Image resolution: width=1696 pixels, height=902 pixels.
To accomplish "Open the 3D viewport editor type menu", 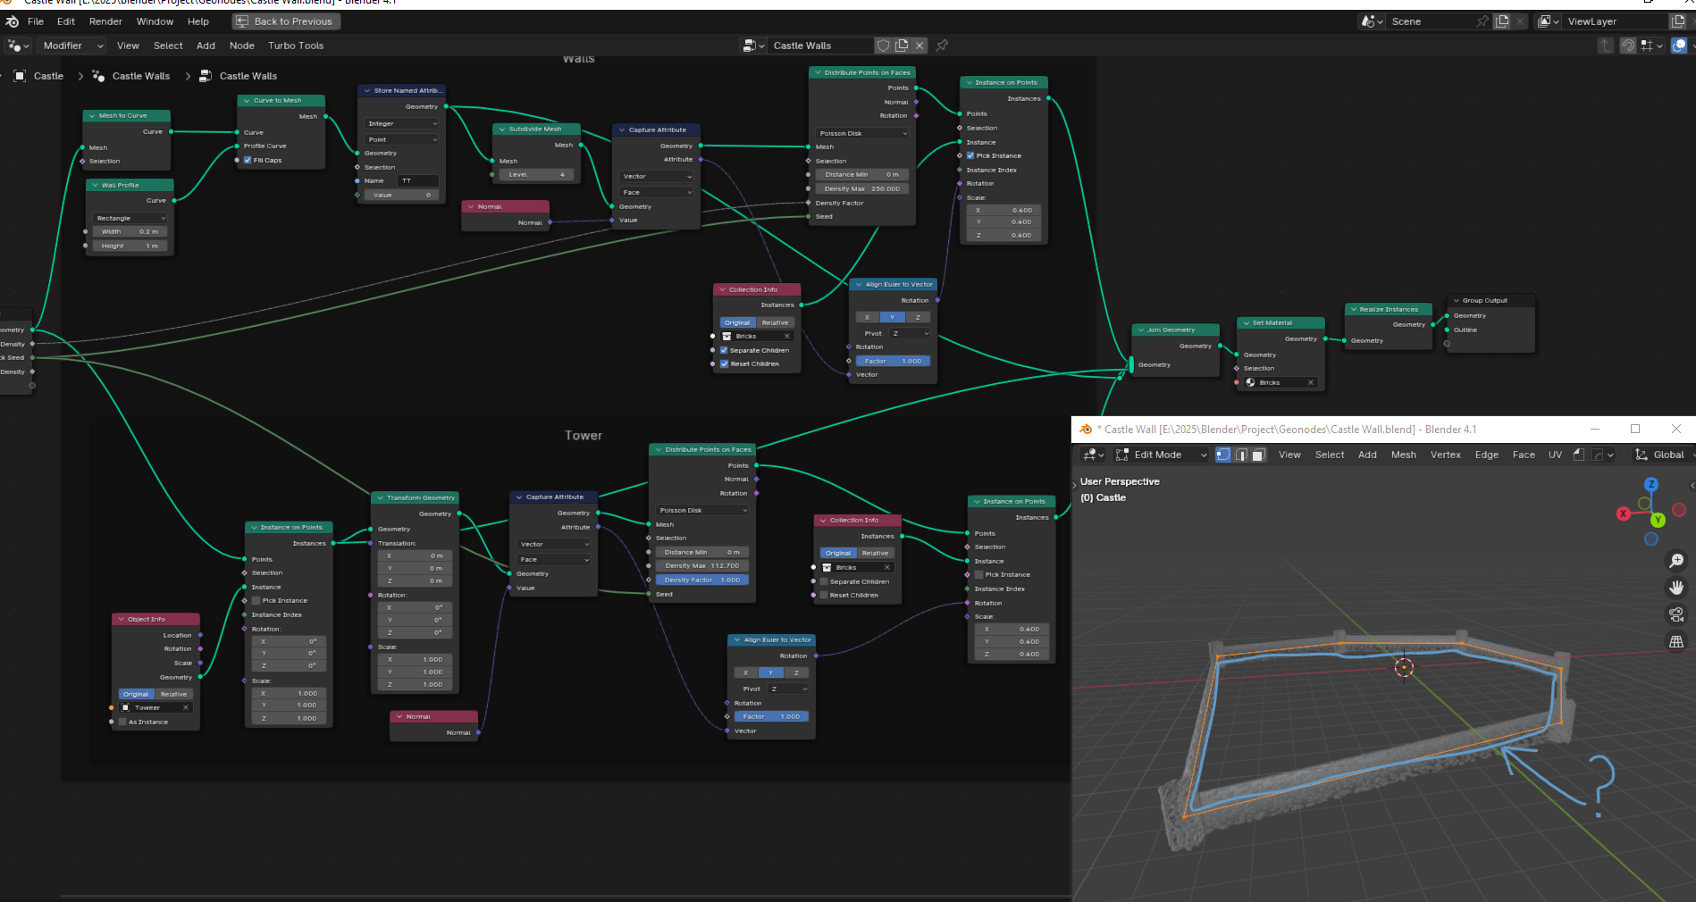I will (1094, 455).
